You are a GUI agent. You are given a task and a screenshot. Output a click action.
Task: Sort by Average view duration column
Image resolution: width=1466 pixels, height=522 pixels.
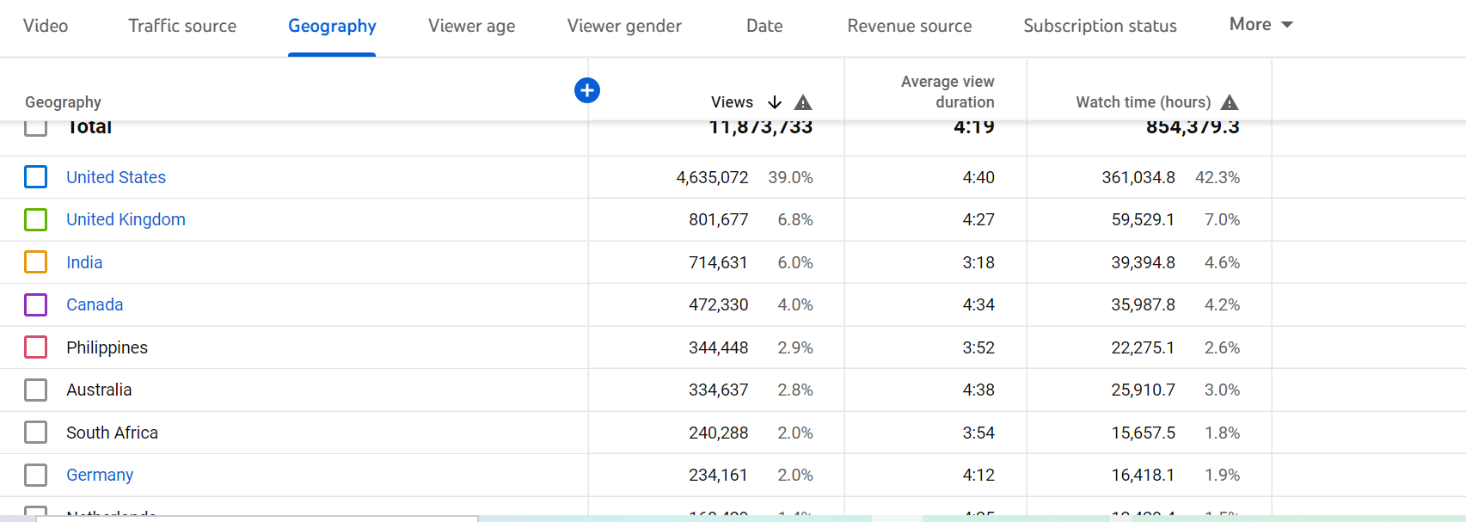[x=947, y=92]
